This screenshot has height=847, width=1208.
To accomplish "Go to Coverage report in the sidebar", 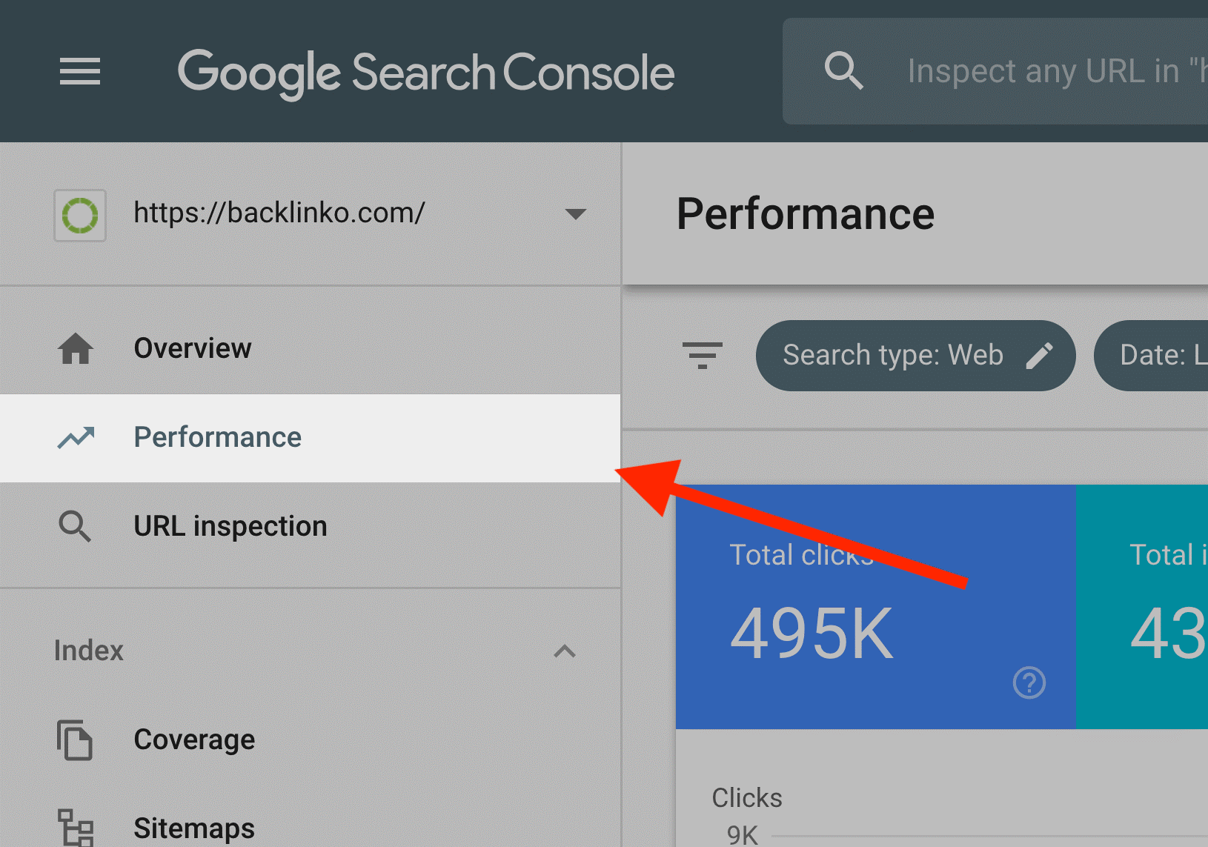I will click(310, 740).
